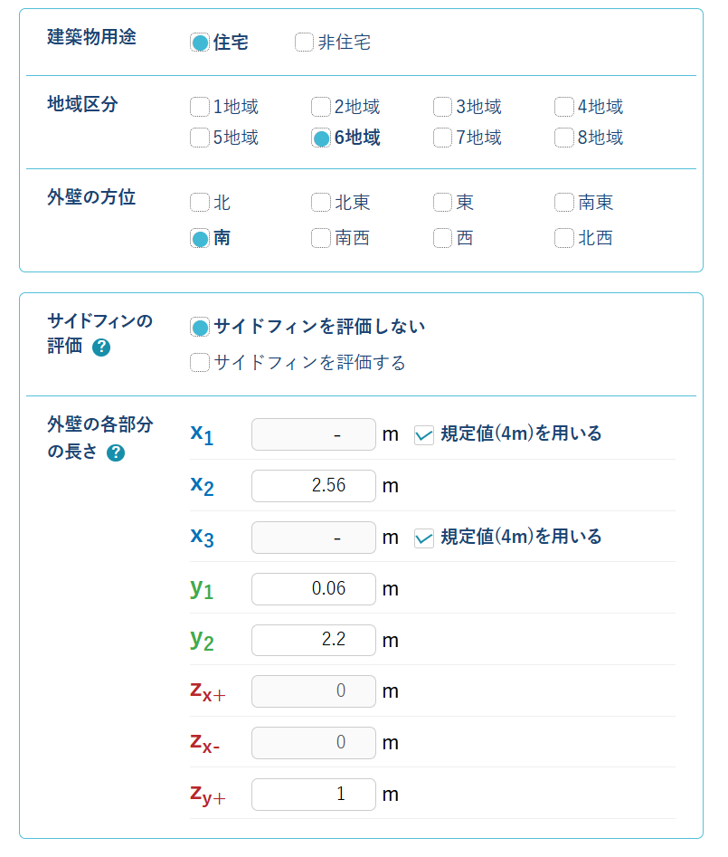Set wall orientation to 南東

(564, 202)
